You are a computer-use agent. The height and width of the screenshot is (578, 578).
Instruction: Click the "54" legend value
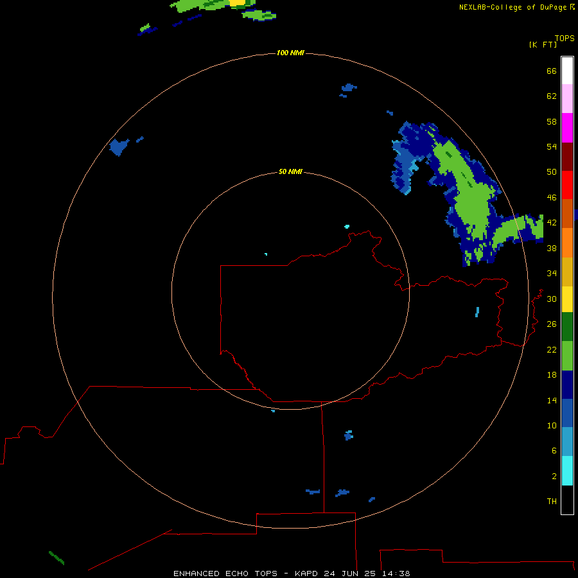(552, 146)
